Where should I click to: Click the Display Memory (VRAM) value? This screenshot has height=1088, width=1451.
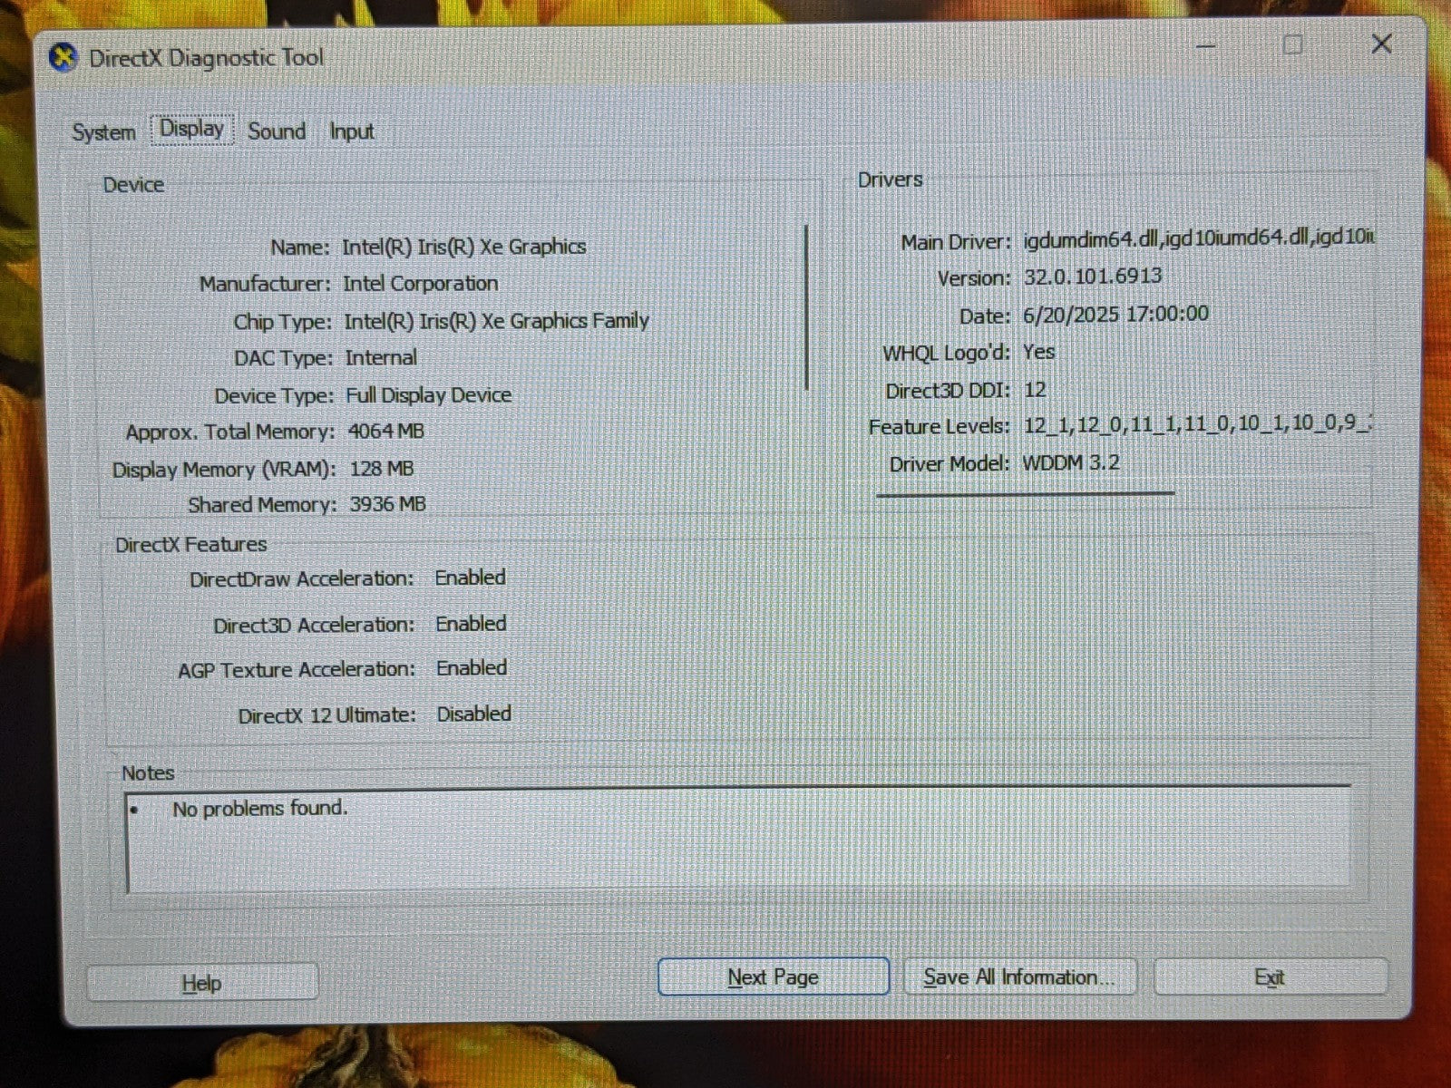click(382, 468)
